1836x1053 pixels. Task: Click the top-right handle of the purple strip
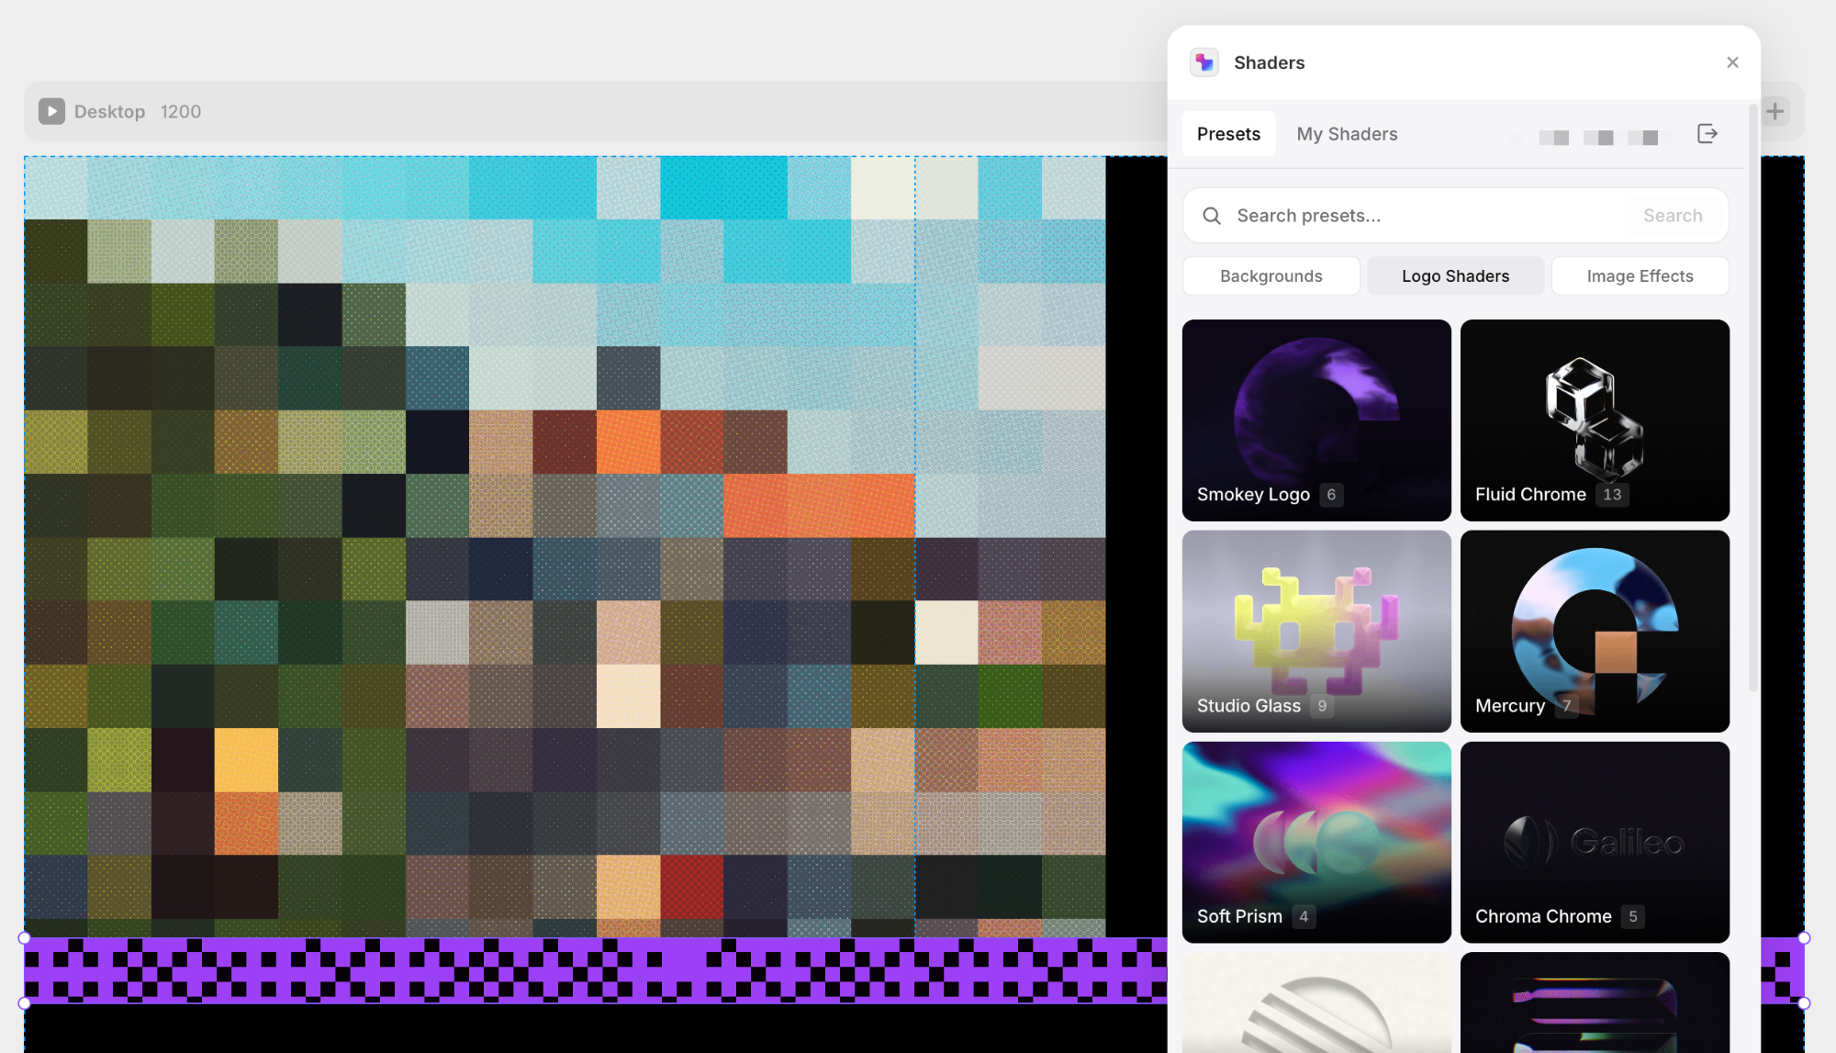pos(1804,938)
